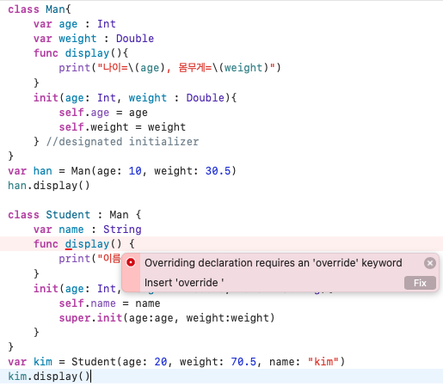This screenshot has height=386, width=443.
Task: Click the 'var weight : Double' declaration
Action: coord(94,39)
